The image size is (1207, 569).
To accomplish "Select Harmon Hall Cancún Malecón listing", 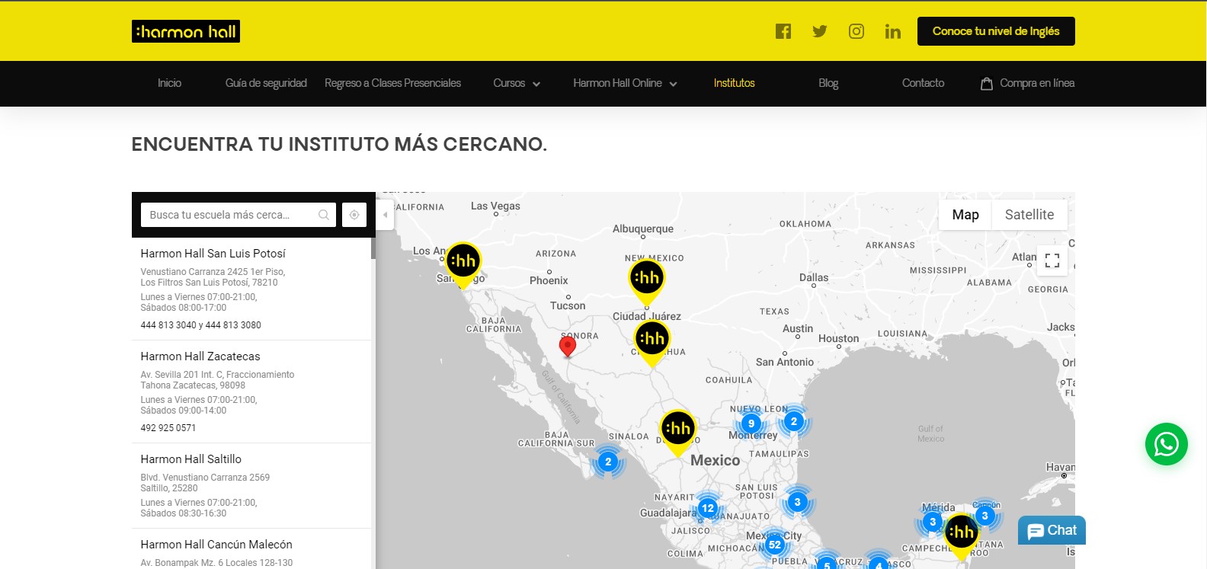I will [x=216, y=545].
